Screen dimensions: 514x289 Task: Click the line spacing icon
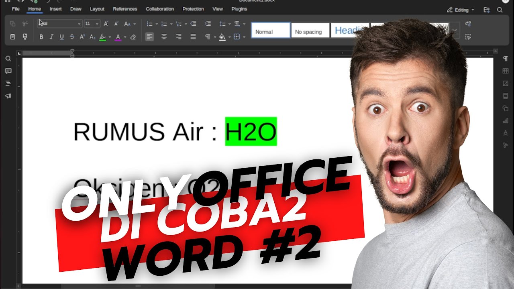222,24
